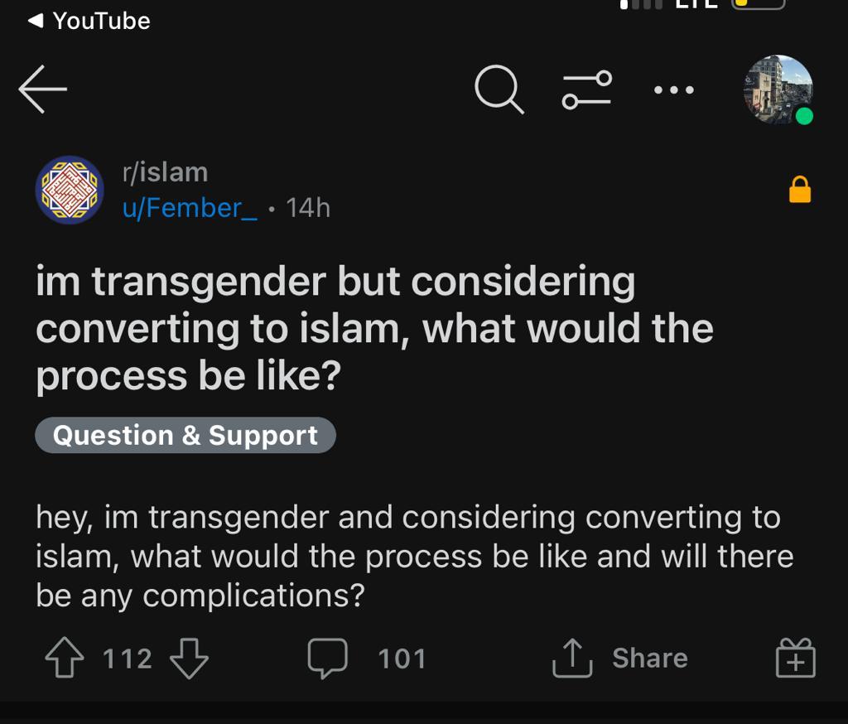Screen dimensions: 848x724
Task: Tap the 112 vote score
Action: coord(128,659)
